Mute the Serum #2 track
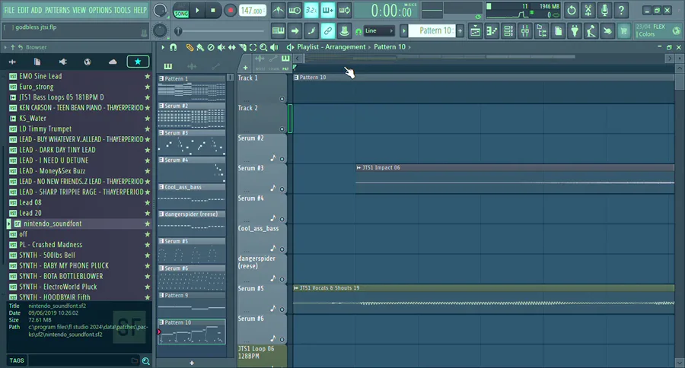Image resolution: width=685 pixels, height=368 pixels. click(282, 160)
